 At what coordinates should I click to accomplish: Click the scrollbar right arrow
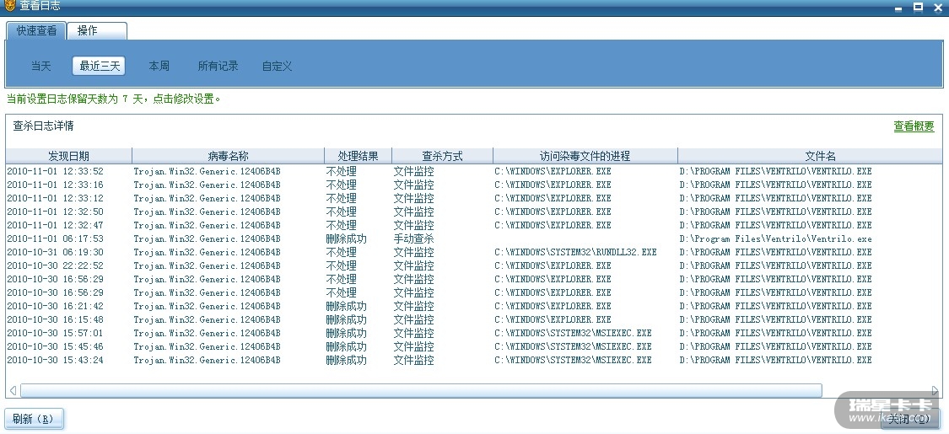coord(935,390)
